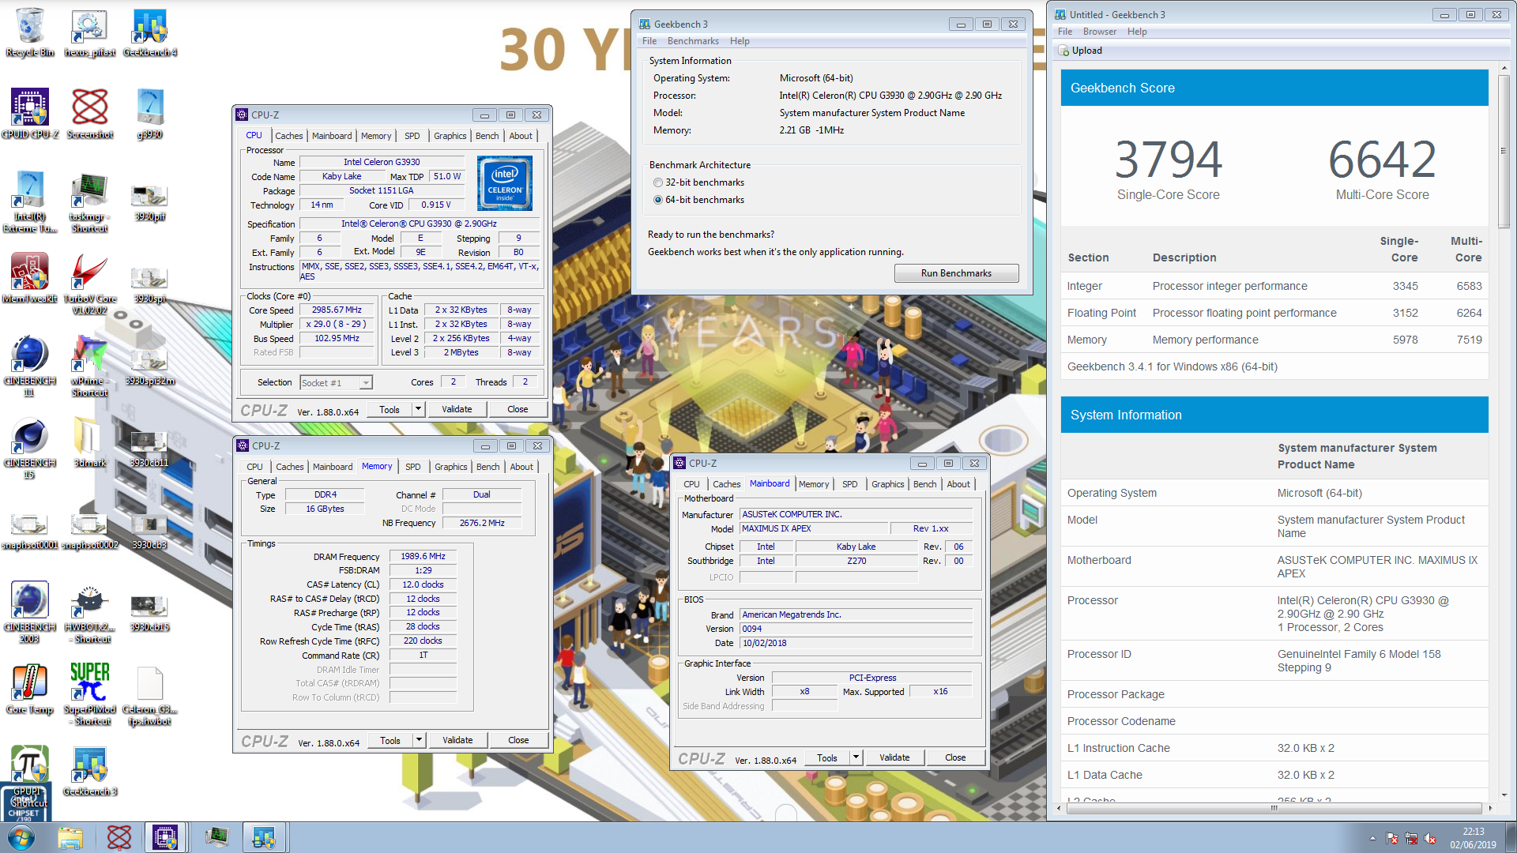Launch TurboV Core desktop icon
1517x853 pixels.
pos(90,283)
